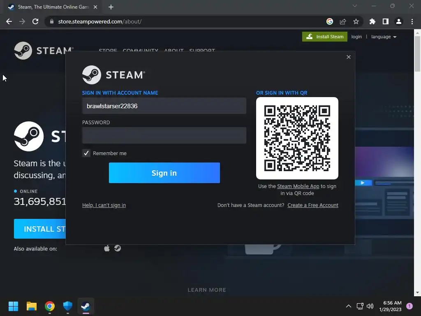This screenshot has height=316, width=421.
Task: Click the blue INSTALL STEAM page button
Action: tap(40, 229)
